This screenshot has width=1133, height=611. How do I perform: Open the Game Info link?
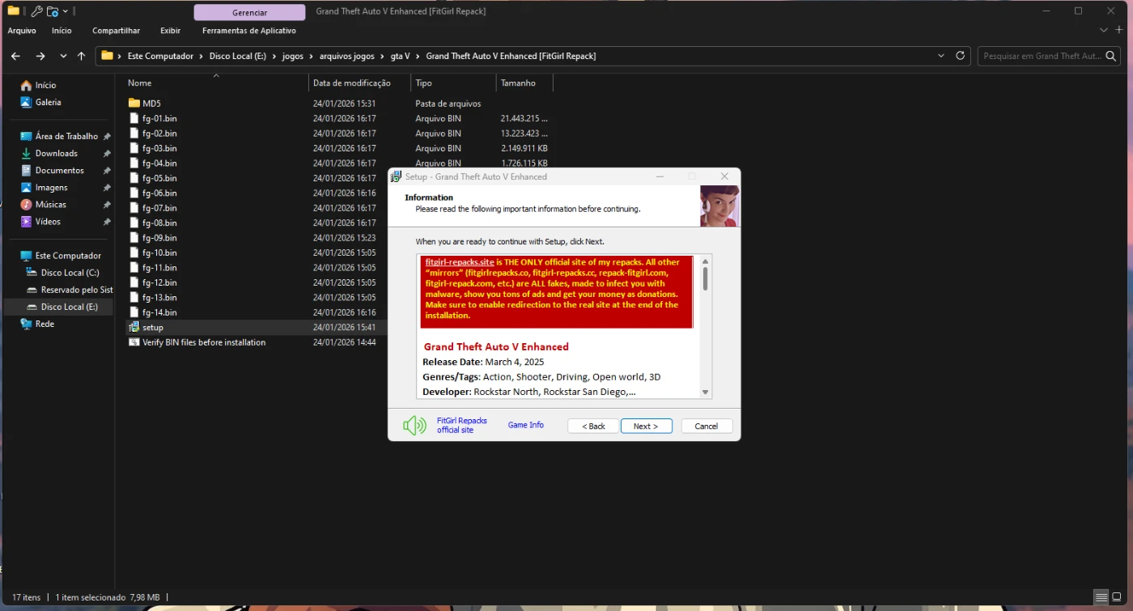525,425
